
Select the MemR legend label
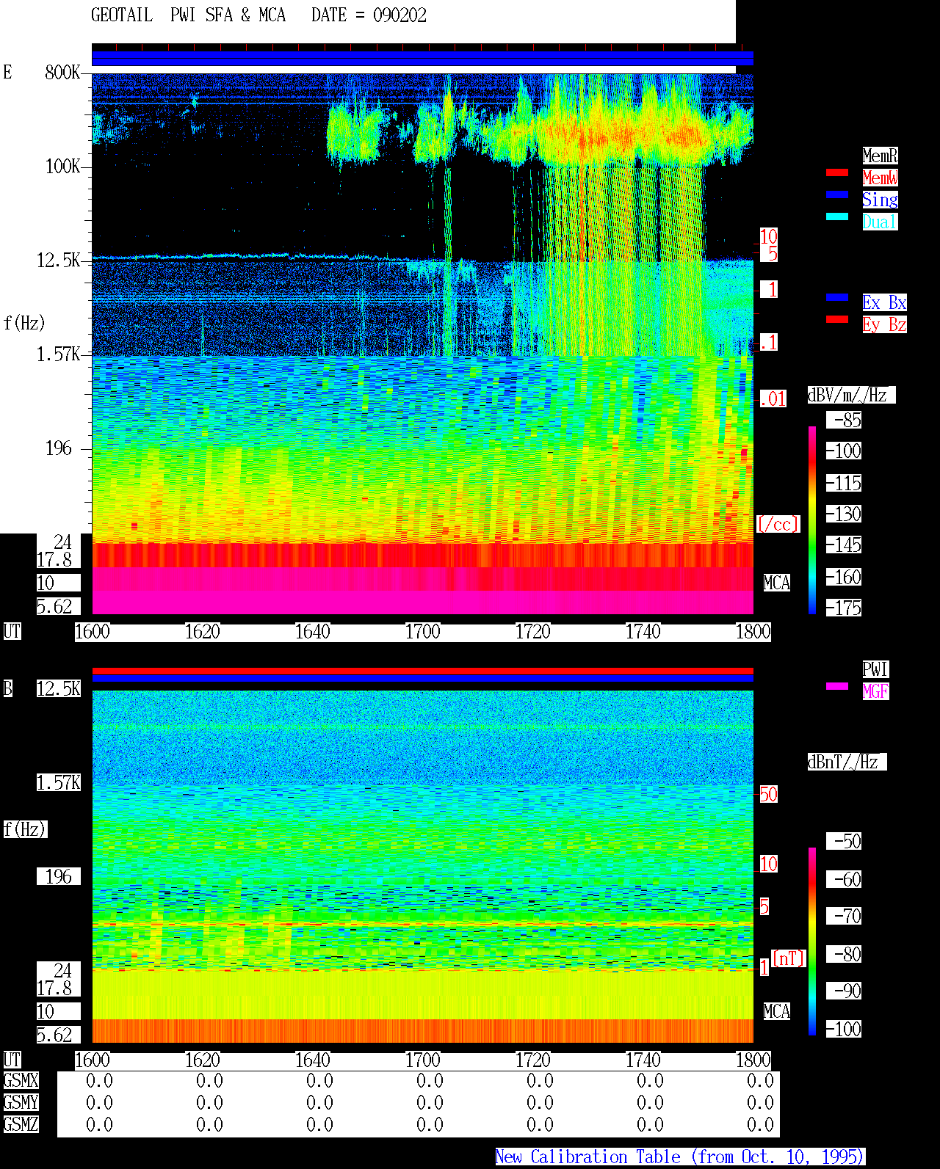[880, 156]
